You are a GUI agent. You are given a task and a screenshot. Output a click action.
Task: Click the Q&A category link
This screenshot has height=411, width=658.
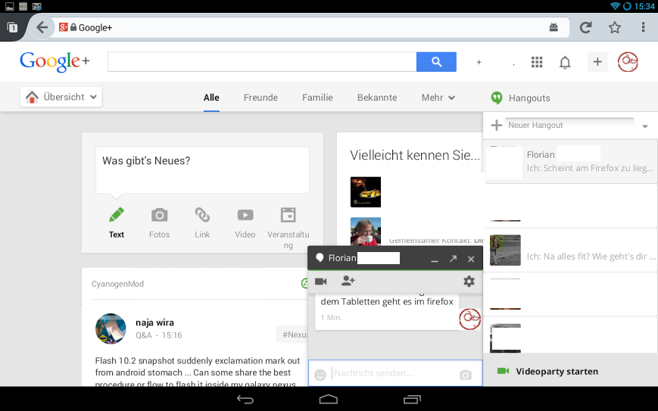pos(144,335)
